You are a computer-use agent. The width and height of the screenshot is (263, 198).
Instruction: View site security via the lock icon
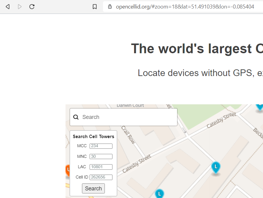110,6
